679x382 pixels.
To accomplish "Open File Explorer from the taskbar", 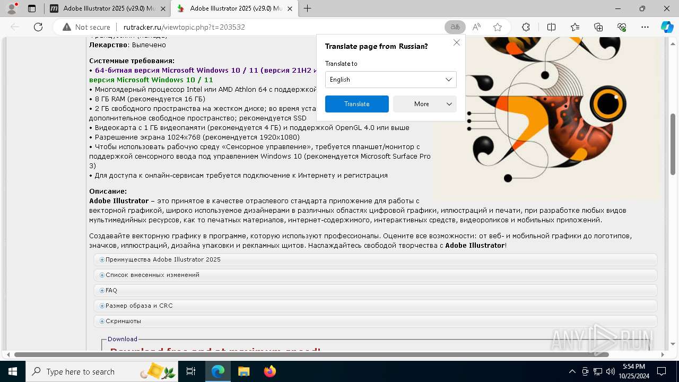I will pos(243,371).
